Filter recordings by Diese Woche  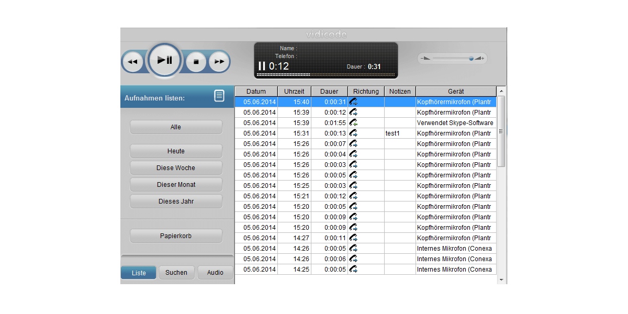[176, 168]
